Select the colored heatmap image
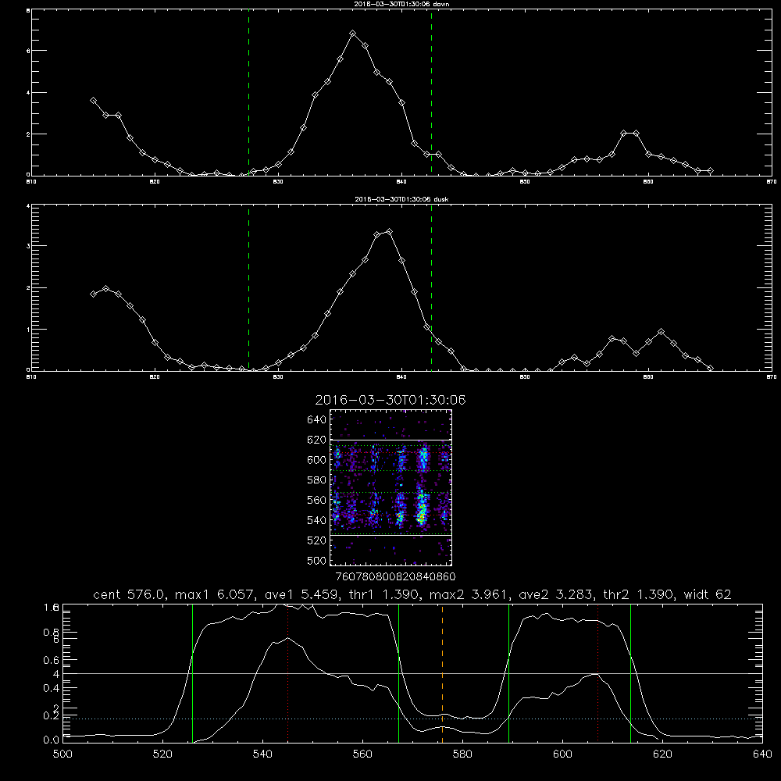Image resolution: width=781 pixels, height=781 pixels. click(x=390, y=487)
